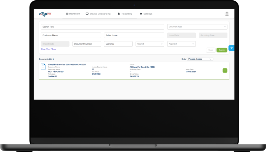266x152 pixels.
Task: Click gross value SAR76.79
Action: click(x=134, y=76)
